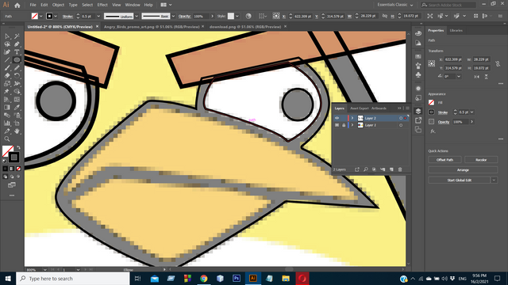Open Window menu

pyautogui.click(x=133, y=5)
